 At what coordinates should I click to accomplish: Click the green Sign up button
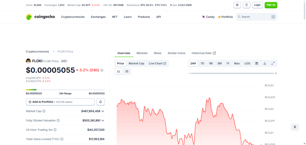click(x=271, y=5)
